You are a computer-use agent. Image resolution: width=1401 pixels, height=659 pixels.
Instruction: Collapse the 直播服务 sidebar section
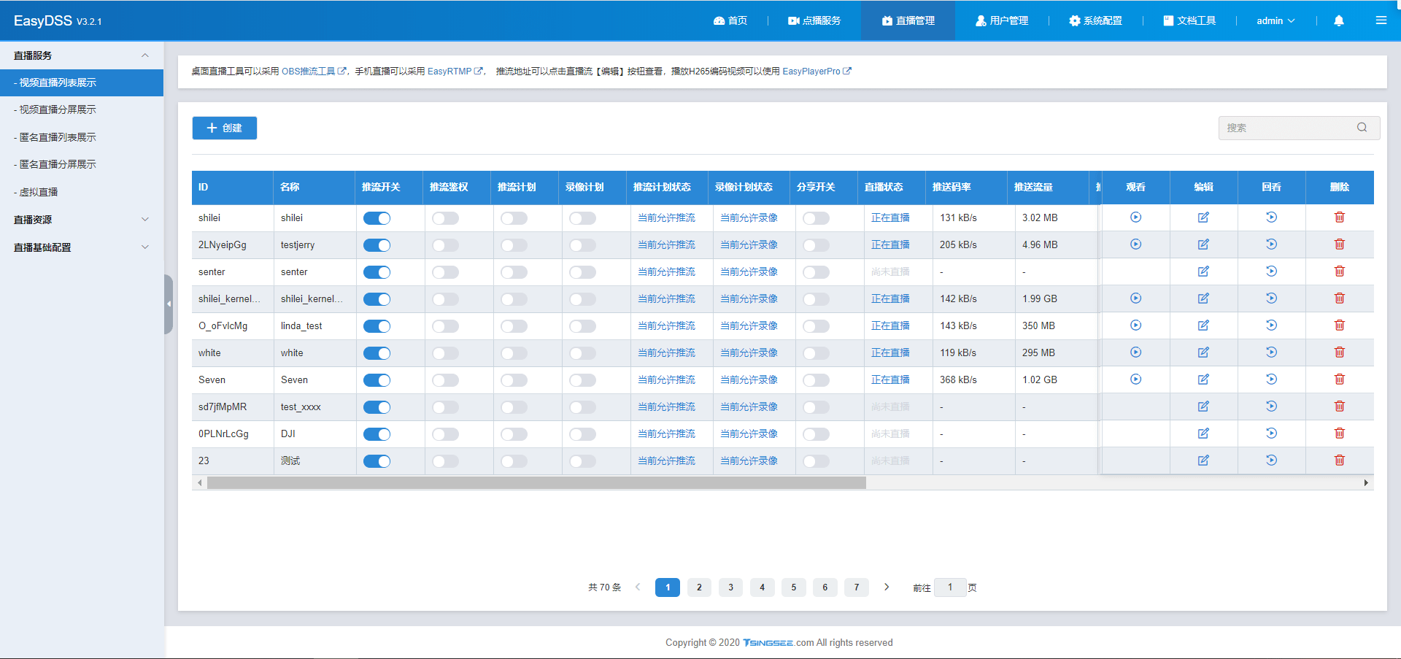(x=82, y=55)
